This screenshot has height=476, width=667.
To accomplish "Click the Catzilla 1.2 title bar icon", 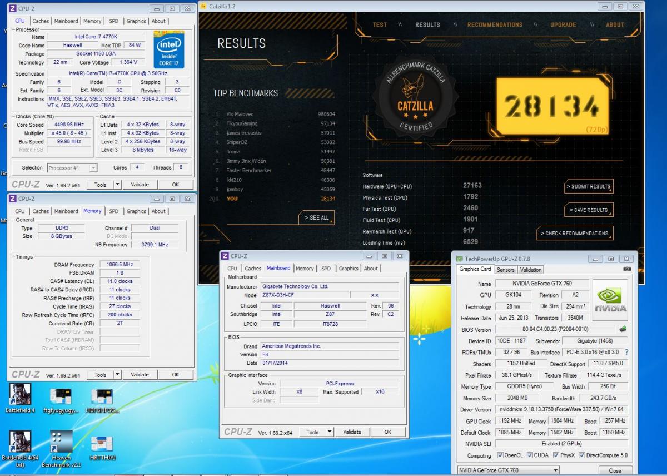I will [204, 6].
